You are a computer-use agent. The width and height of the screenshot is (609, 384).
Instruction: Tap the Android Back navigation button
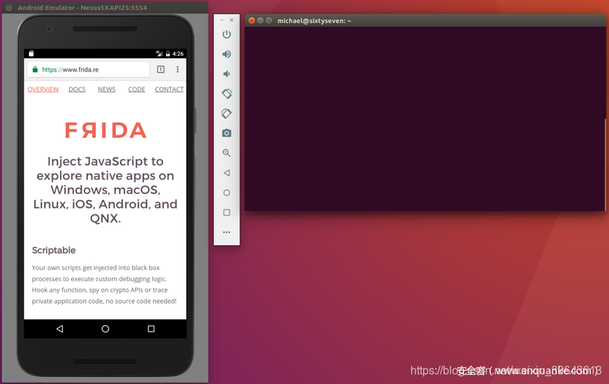click(x=59, y=329)
